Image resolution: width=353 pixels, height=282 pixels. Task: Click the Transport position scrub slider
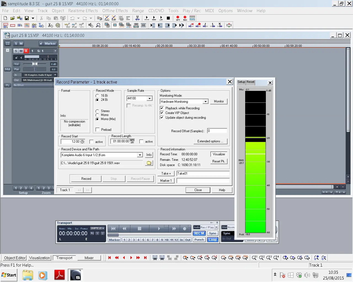(113, 235)
